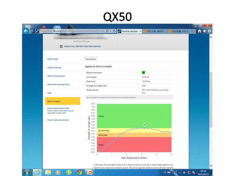Click the browser back arrow button
Screen dimensions: 235x176
point(26,31)
